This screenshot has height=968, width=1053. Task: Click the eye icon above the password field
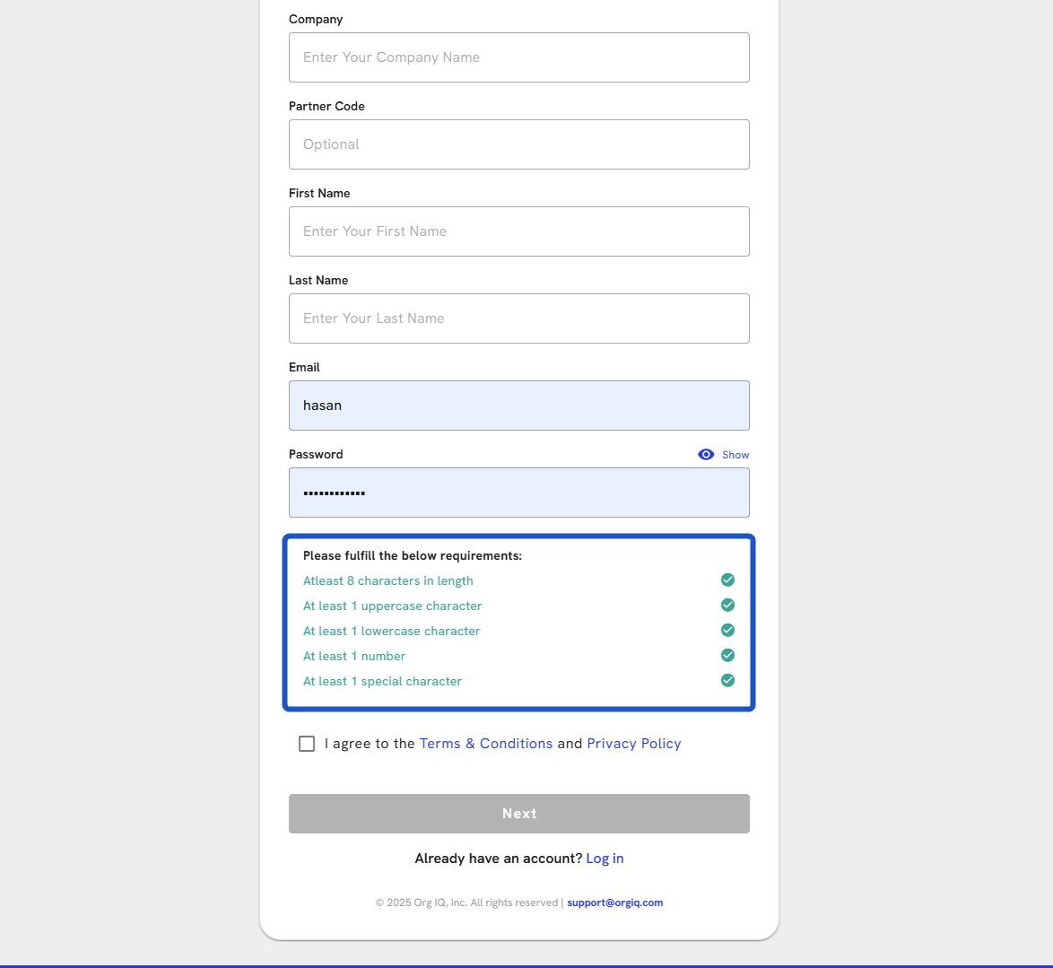click(x=706, y=455)
